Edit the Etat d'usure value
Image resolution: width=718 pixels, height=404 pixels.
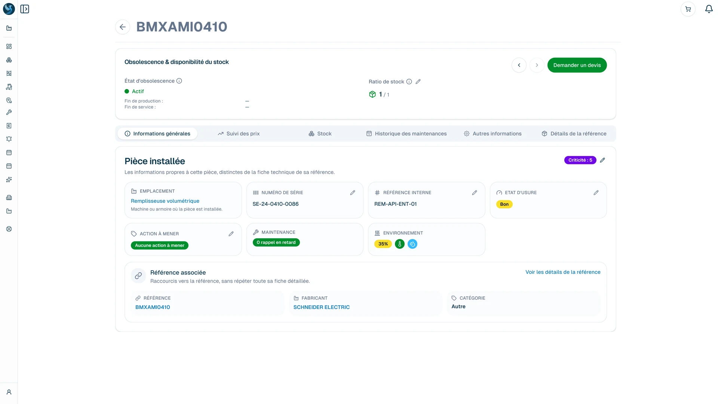click(x=596, y=193)
